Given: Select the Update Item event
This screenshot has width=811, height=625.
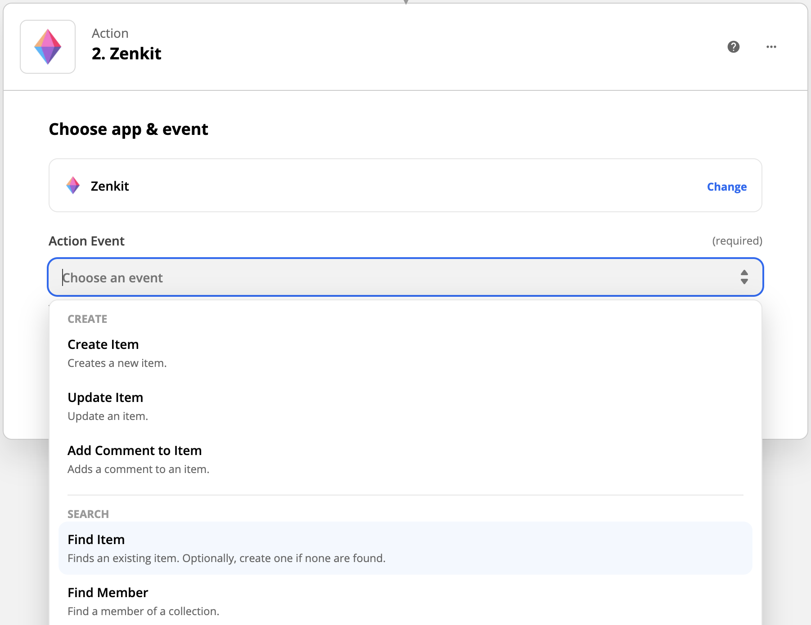Looking at the screenshot, I should click(x=405, y=406).
